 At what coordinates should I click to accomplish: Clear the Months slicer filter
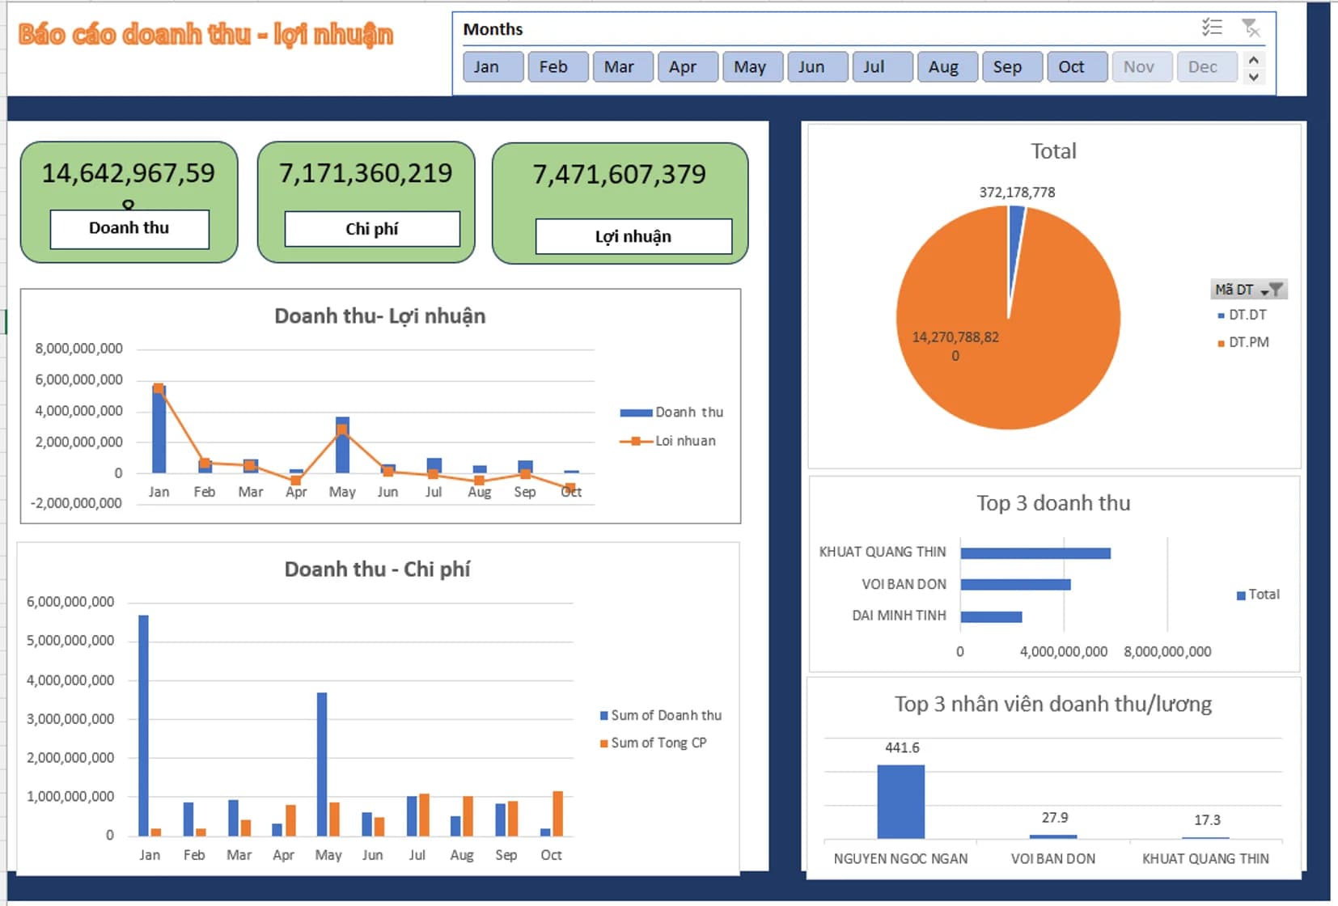(x=1252, y=28)
